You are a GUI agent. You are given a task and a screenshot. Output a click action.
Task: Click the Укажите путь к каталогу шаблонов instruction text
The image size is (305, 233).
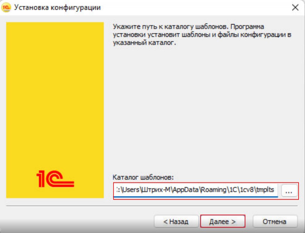coord(202,34)
